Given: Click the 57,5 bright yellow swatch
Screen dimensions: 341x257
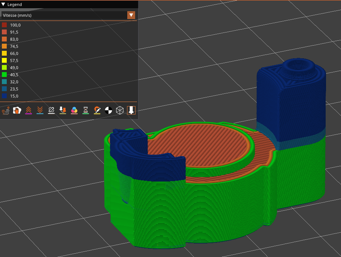Looking at the screenshot, I should point(4,61).
